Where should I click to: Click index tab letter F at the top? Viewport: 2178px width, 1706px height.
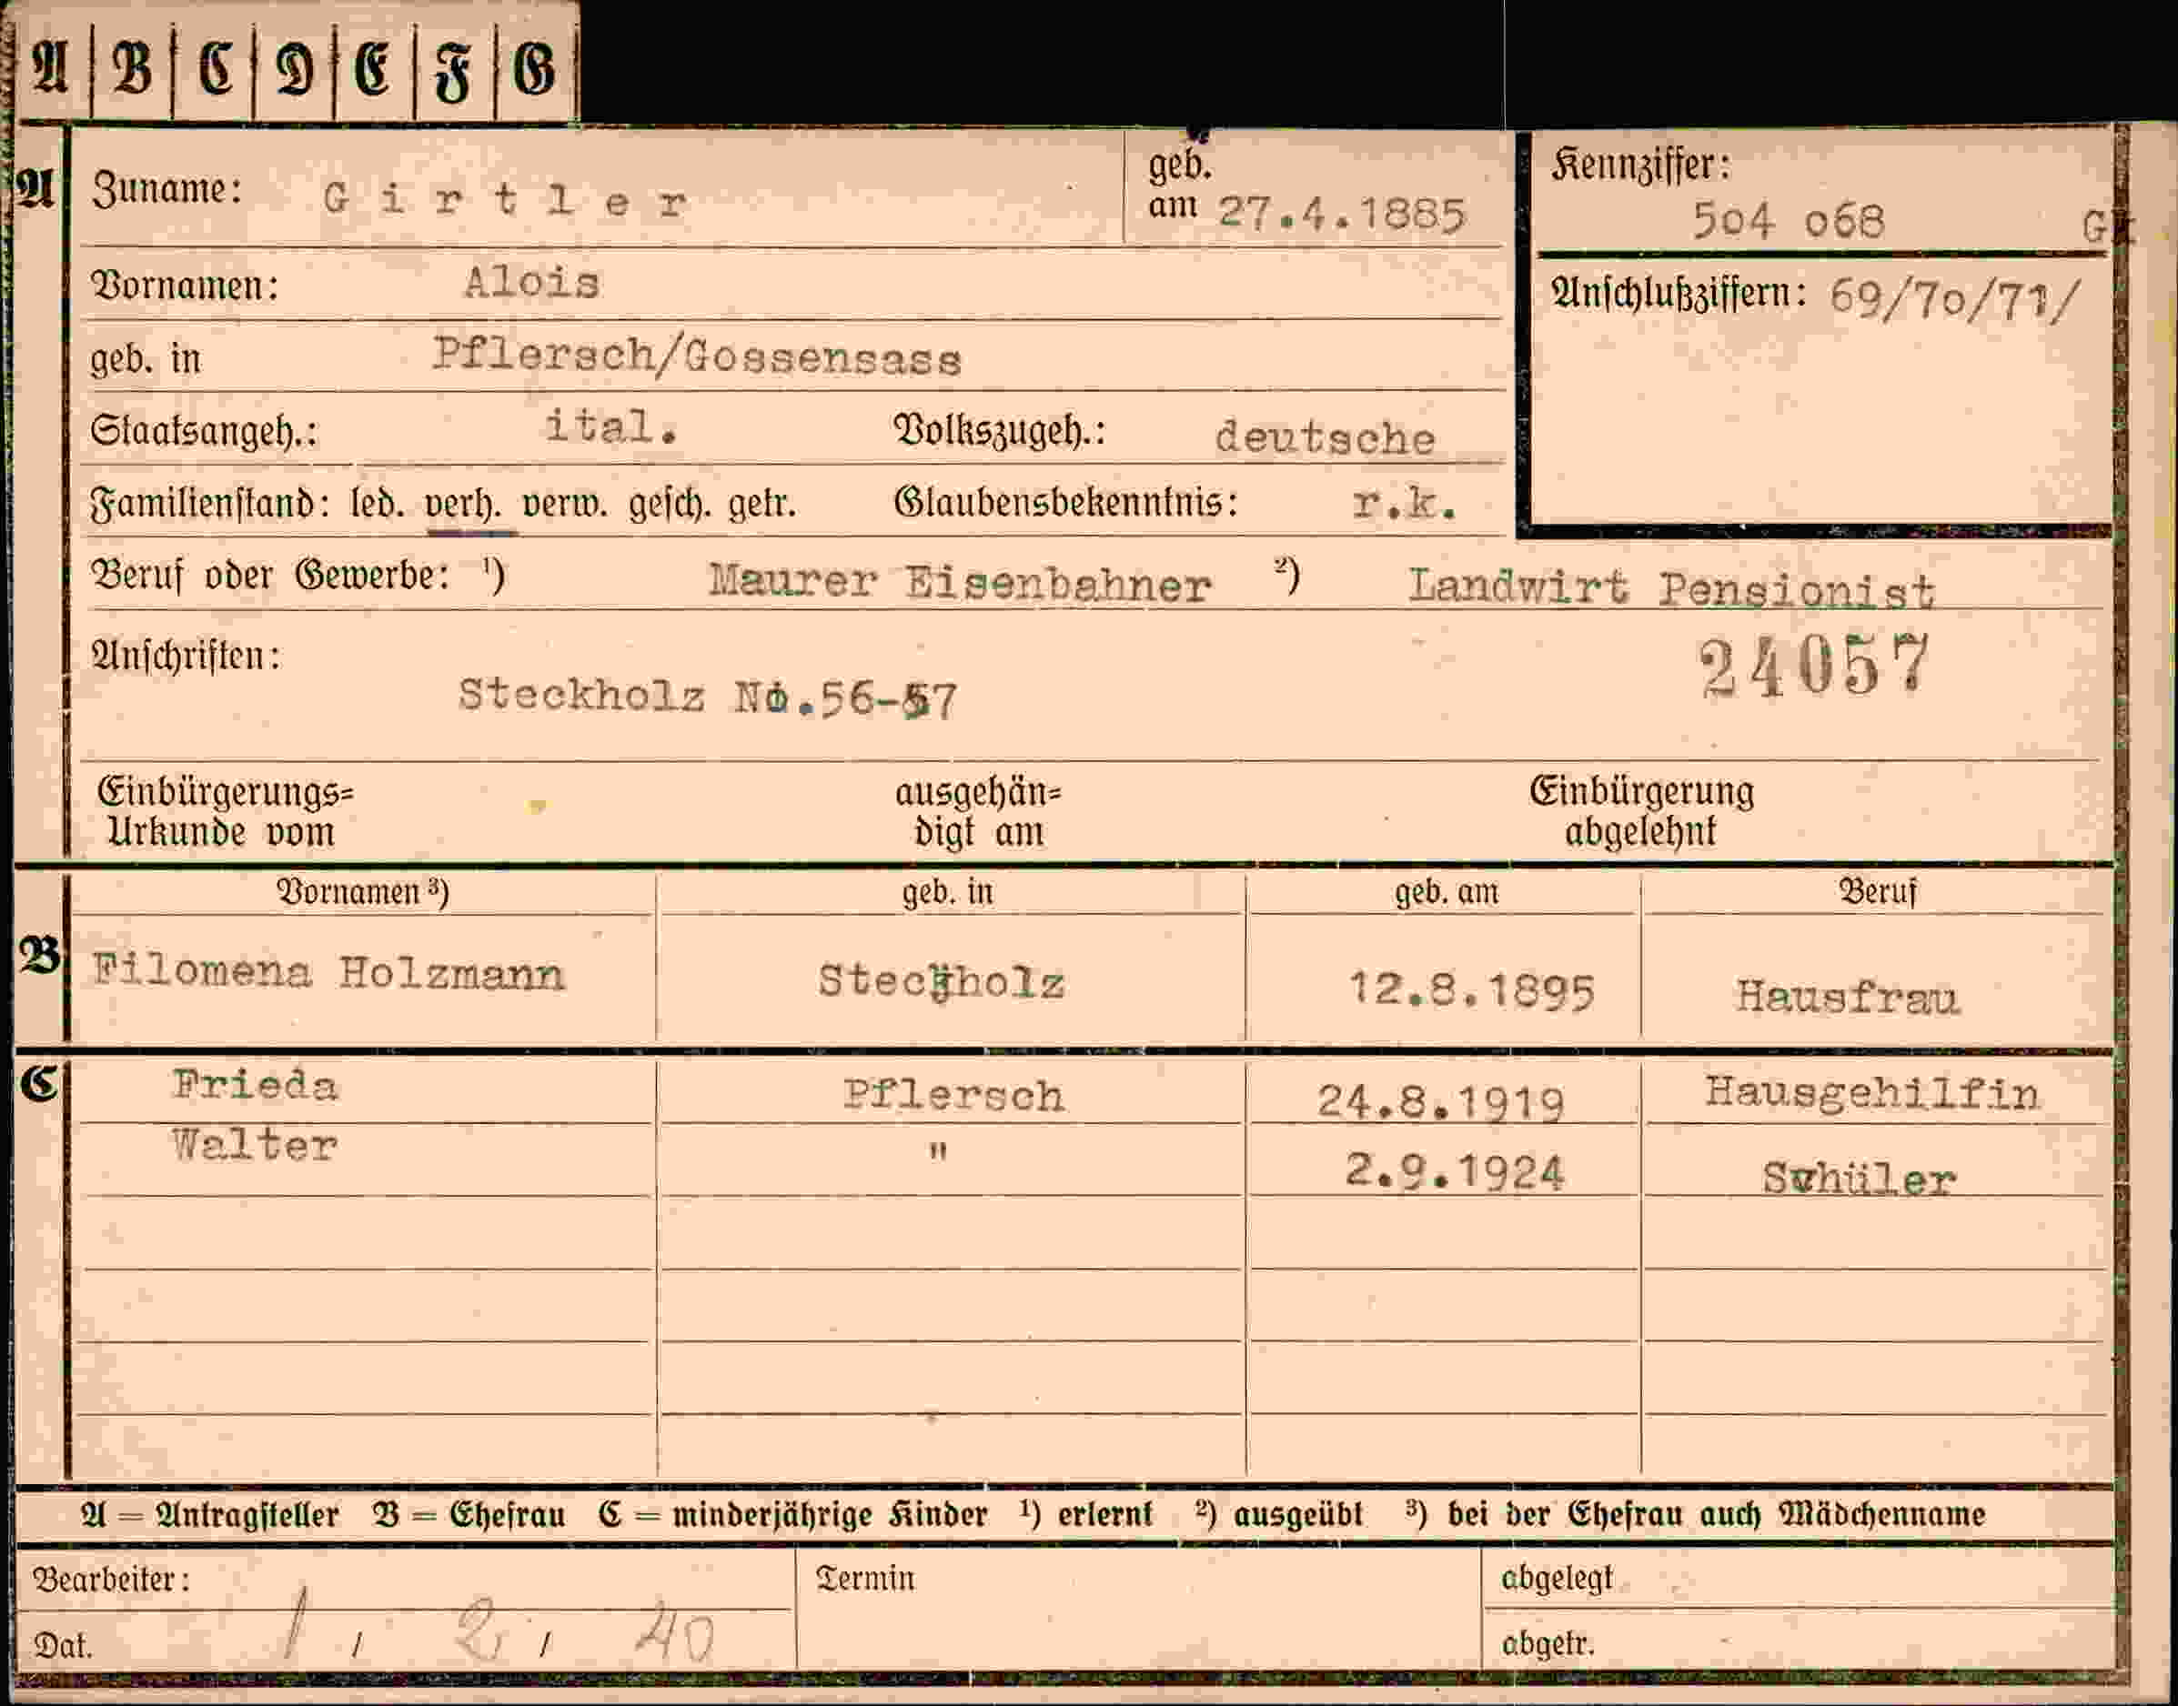(x=454, y=74)
